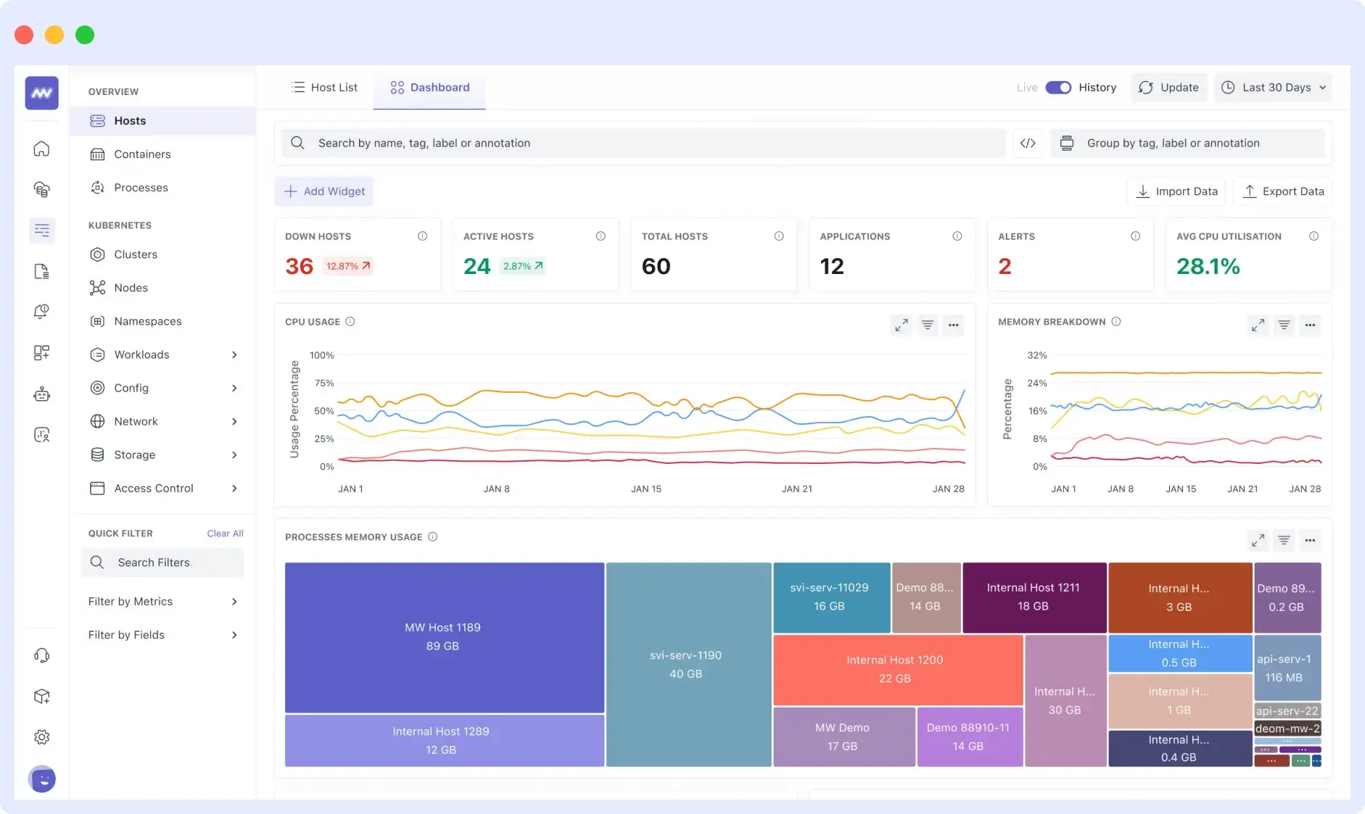Expand the CPU Usage chart to fullscreen
The width and height of the screenshot is (1365, 814).
pyautogui.click(x=901, y=325)
